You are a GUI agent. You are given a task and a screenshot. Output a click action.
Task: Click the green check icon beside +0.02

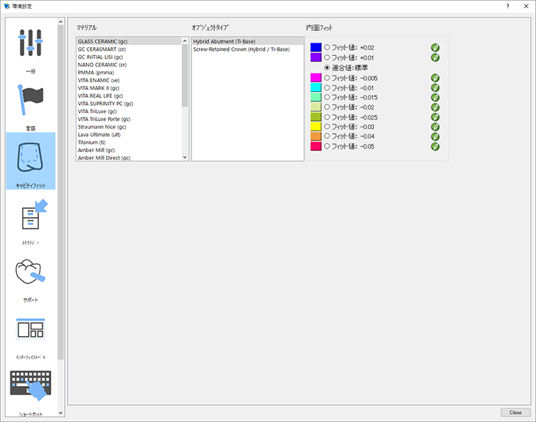(x=435, y=48)
